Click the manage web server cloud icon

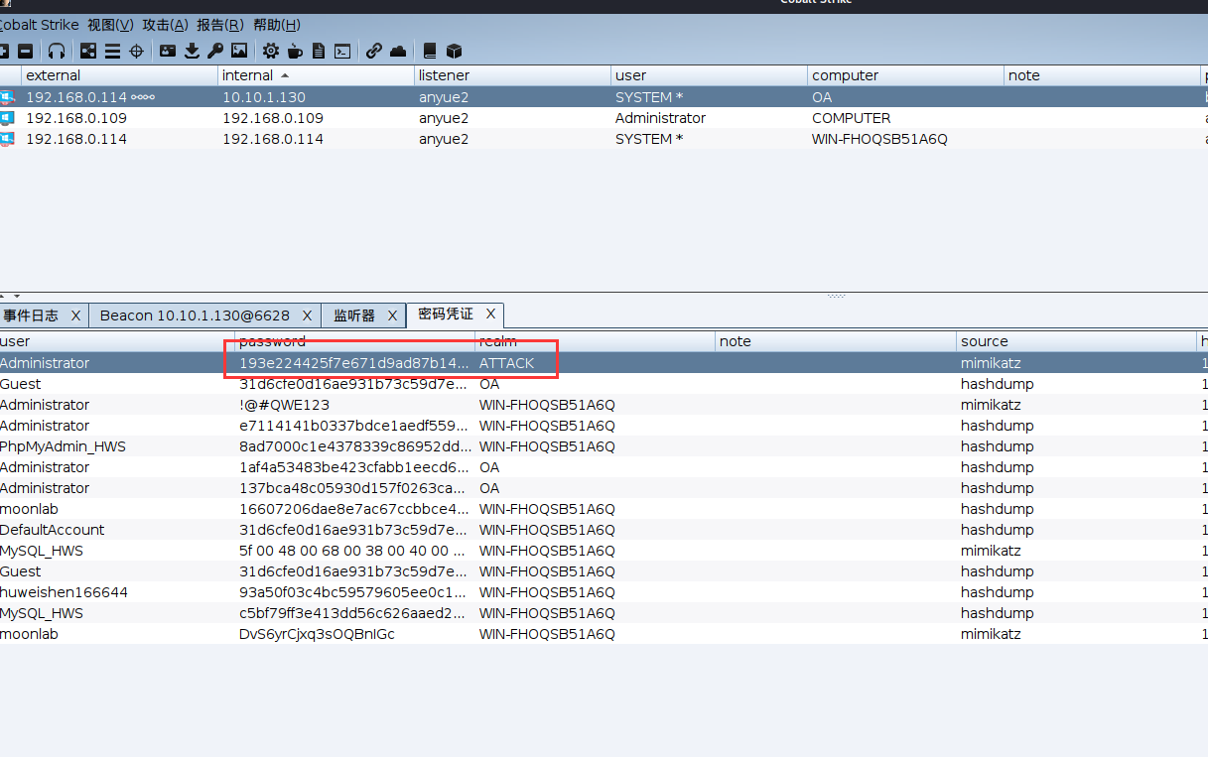398,51
